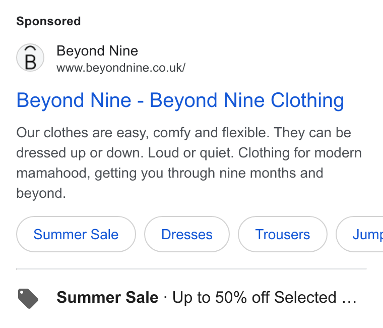Click the Beyond Nine circular B logo
Image resolution: width=383 pixels, height=328 pixels.
pyautogui.click(x=30, y=58)
